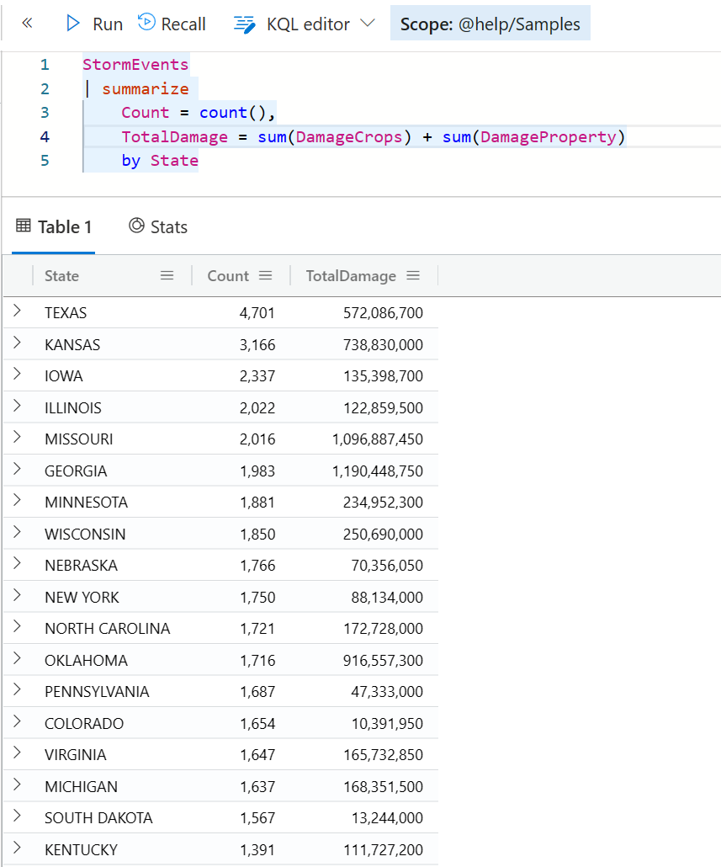Screen dimensions: 721x867
Task: Select the NEW YORK state cell
Action: coord(82,597)
